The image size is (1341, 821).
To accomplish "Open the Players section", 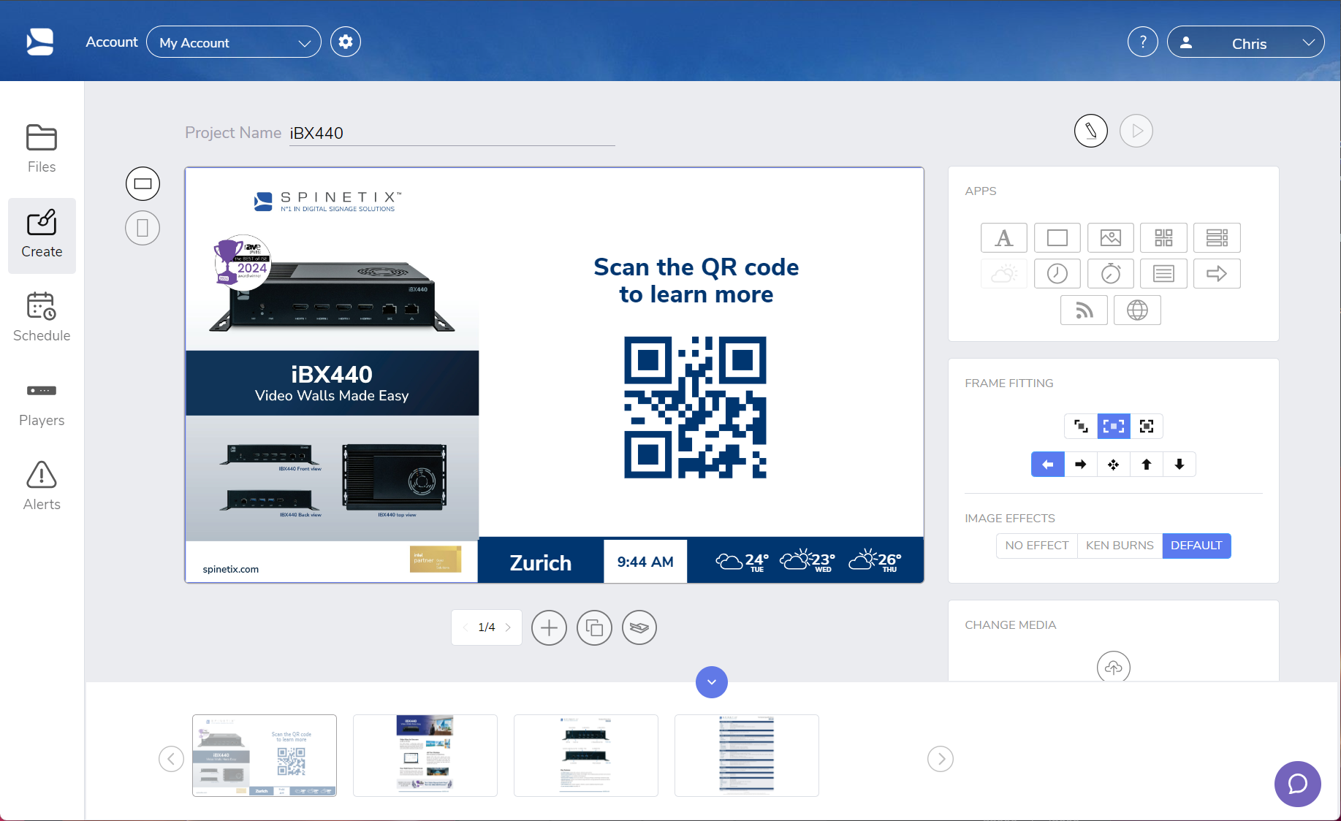I will click(42, 404).
